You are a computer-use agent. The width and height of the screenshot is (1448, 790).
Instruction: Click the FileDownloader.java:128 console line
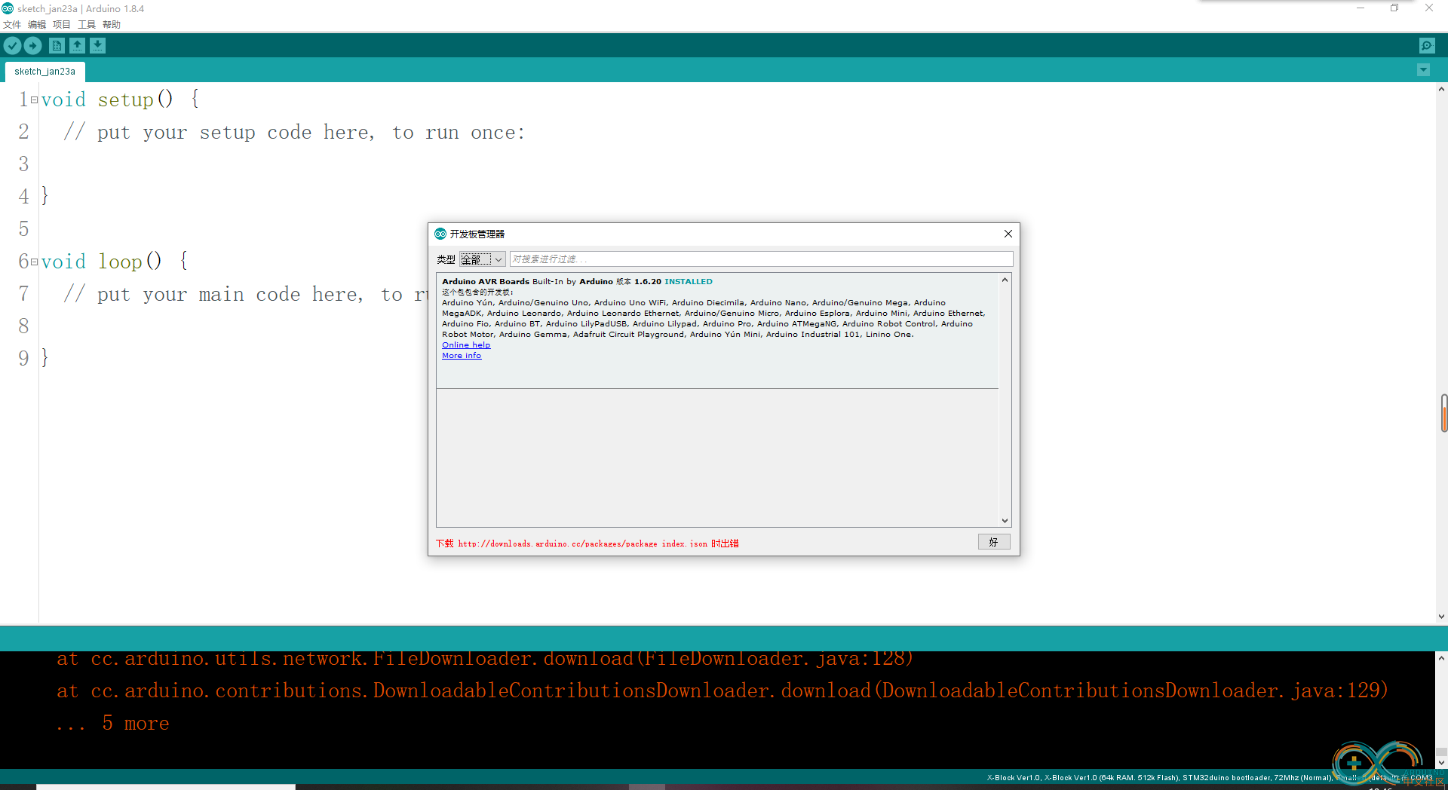click(x=485, y=659)
